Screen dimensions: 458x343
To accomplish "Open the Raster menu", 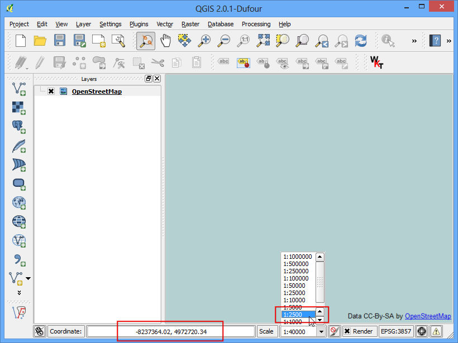I will tap(190, 24).
